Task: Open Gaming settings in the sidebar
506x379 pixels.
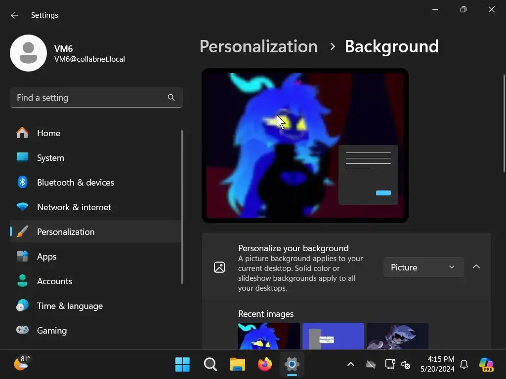Action: (96, 330)
